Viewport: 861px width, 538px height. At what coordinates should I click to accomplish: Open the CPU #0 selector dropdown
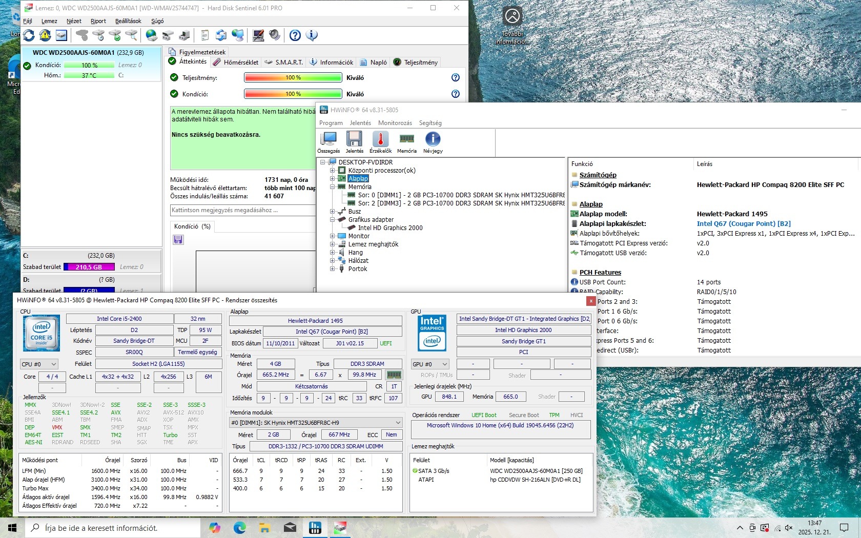(x=39, y=364)
